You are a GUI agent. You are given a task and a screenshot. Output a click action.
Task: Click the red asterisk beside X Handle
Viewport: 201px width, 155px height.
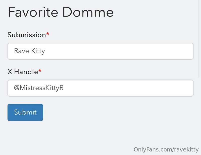click(x=40, y=71)
